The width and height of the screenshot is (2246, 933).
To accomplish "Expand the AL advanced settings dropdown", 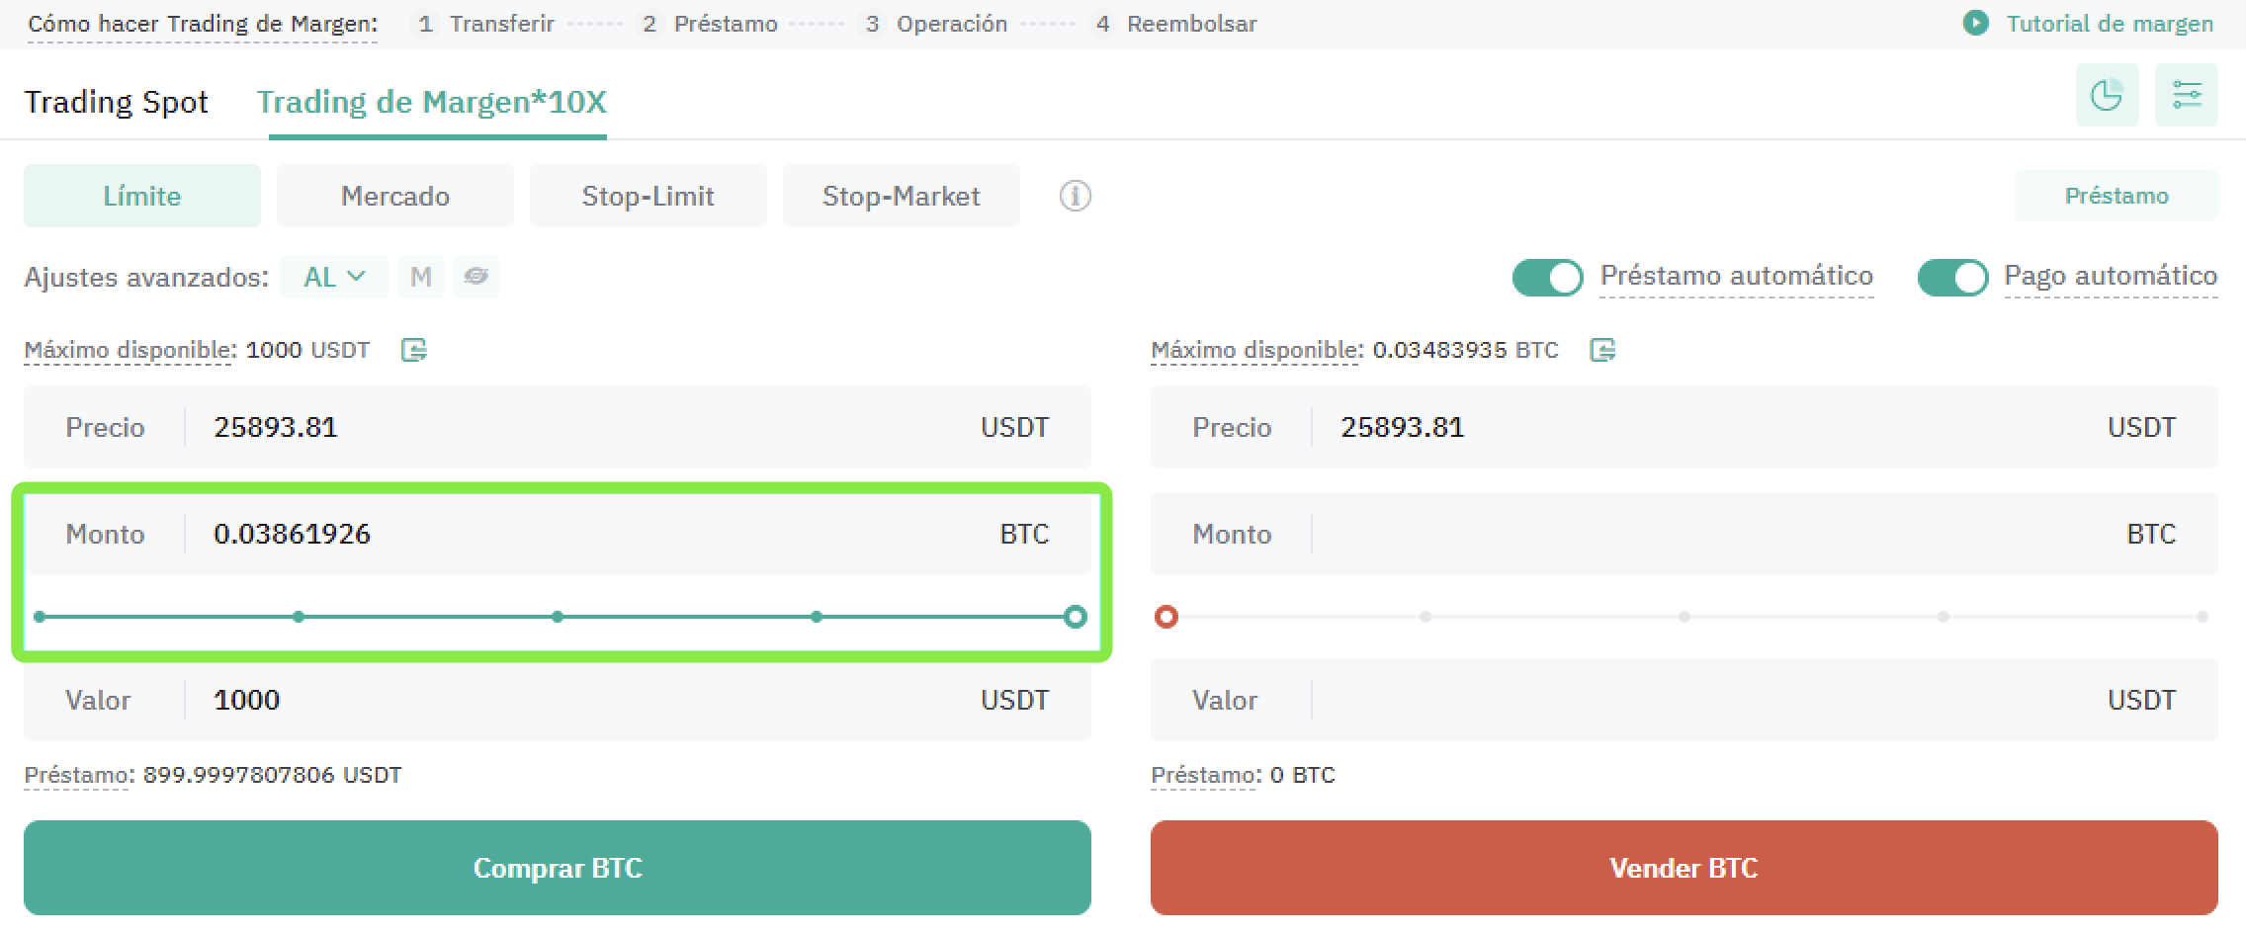I will pyautogui.click(x=334, y=277).
